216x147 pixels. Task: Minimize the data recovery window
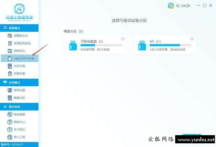(x=198, y=5)
